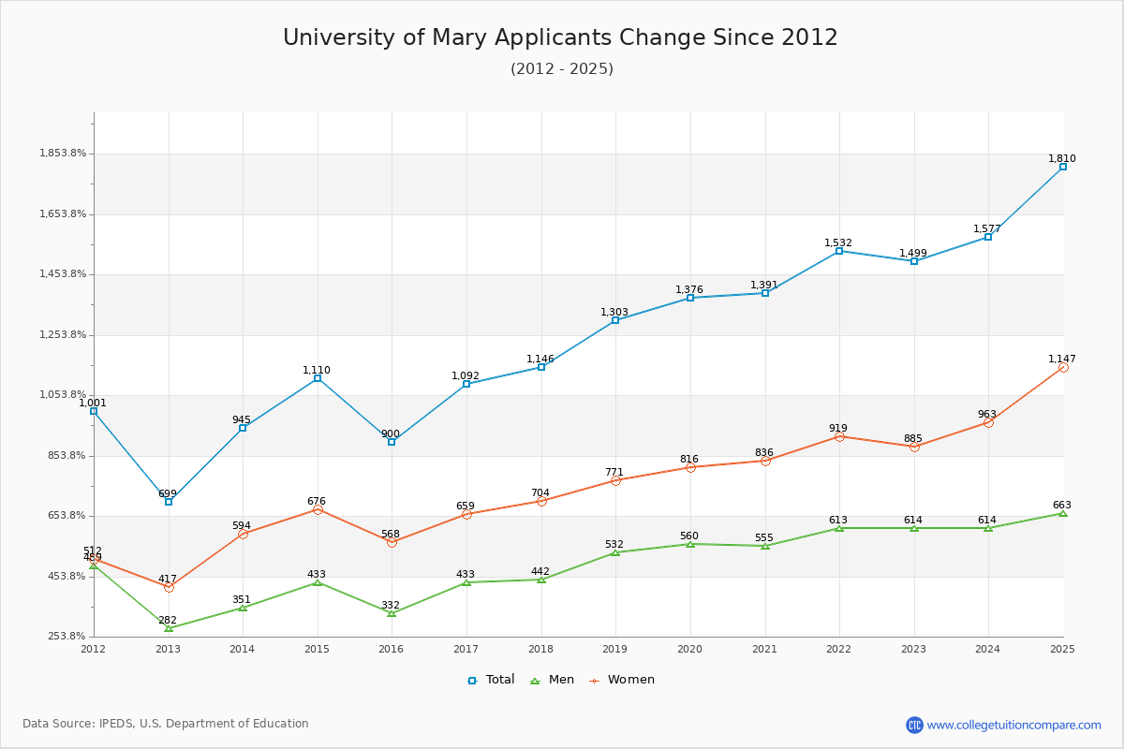
Task: Click the 2012 x-axis label
Action: tap(94, 649)
